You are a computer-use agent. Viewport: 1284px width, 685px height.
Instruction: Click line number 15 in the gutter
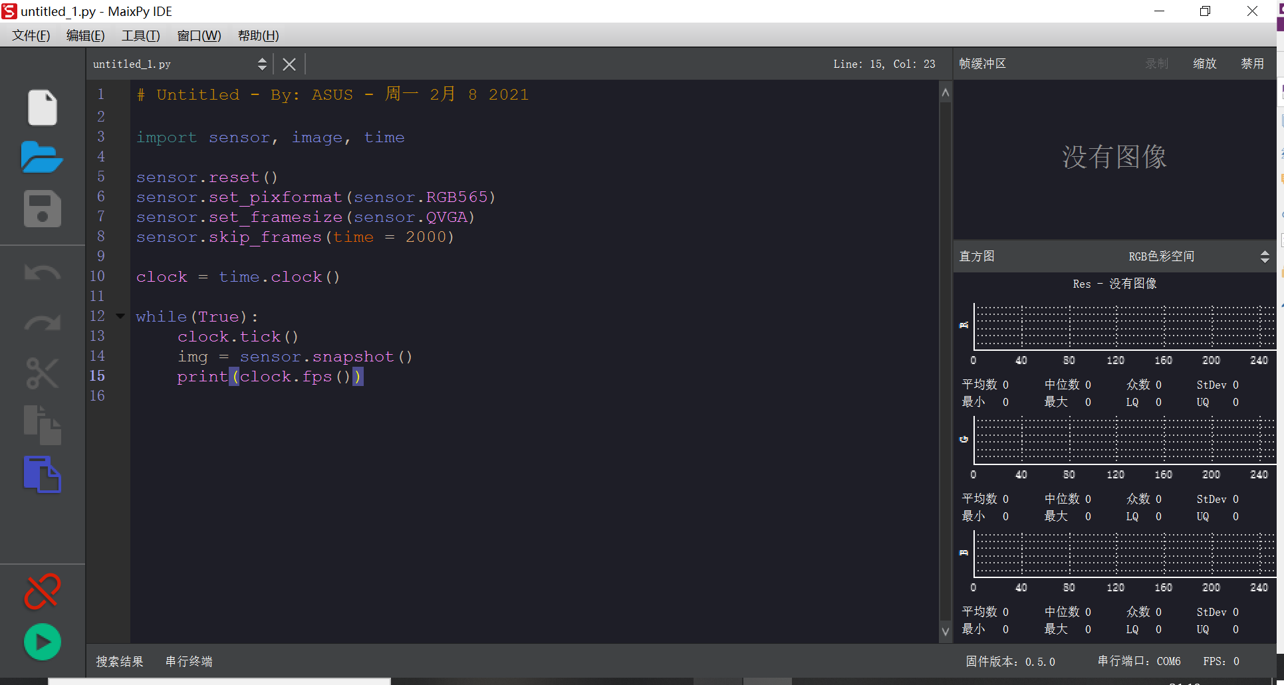tap(97, 376)
